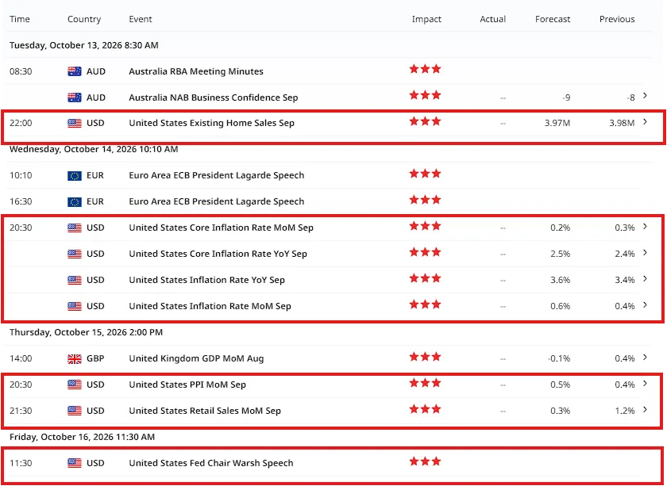
Task: Click Australia flag in NAB Business Confidence row
Action: (x=75, y=98)
